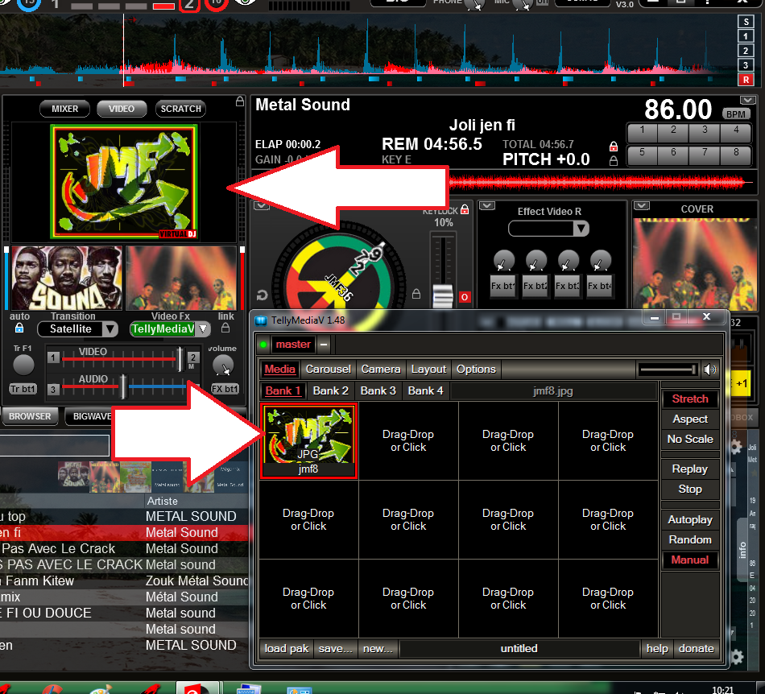Click the red O pitch reset button
This screenshot has width=765, height=694.
(465, 297)
